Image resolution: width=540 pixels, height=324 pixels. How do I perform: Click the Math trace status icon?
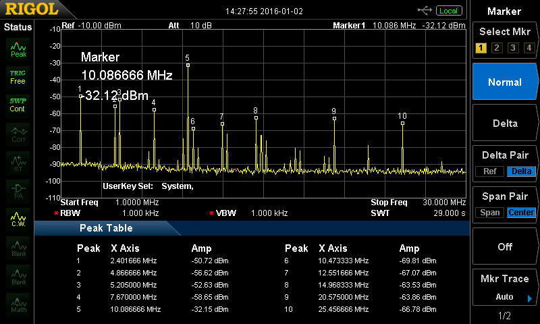(x=18, y=304)
